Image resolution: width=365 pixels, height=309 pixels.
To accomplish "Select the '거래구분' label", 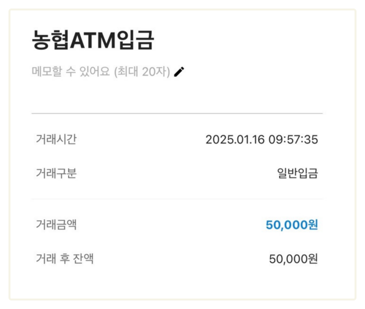I will click(x=56, y=174).
